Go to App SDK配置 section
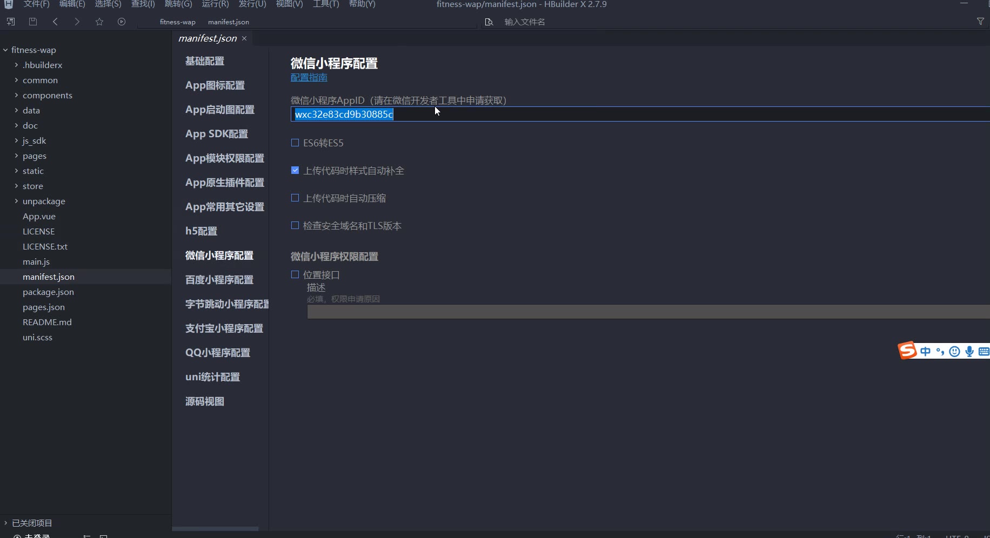Viewport: 990px width, 538px height. 217,134
